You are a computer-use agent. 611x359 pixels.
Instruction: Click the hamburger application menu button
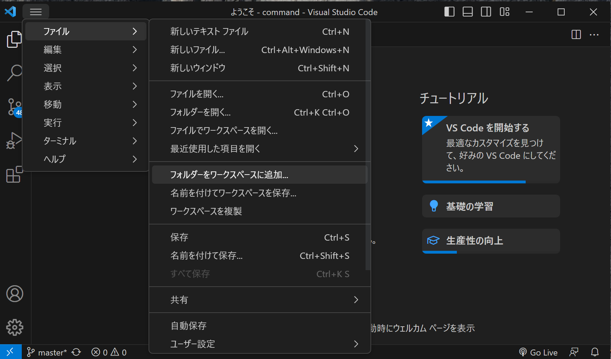coord(36,12)
